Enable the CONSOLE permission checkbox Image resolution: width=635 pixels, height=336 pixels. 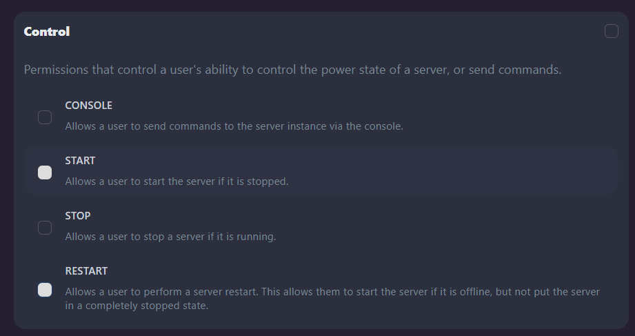[x=45, y=117]
